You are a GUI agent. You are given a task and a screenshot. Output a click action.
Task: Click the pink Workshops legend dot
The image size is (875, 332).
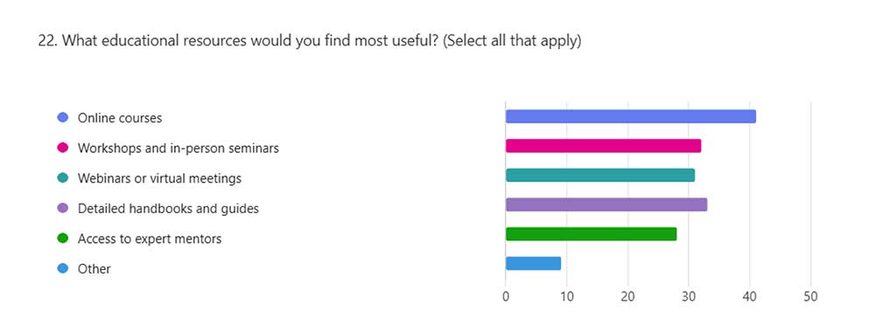tap(63, 149)
